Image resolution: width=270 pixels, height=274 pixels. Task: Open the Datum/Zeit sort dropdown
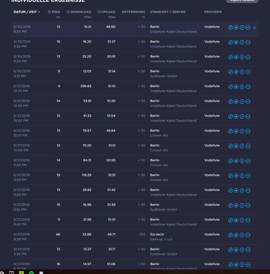click(x=39, y=12)
